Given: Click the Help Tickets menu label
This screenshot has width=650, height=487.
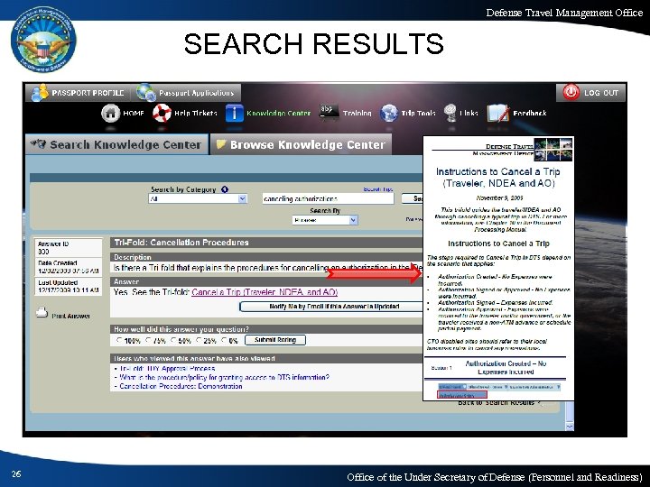Looking at the screenshot, I should tap(196, 113).
